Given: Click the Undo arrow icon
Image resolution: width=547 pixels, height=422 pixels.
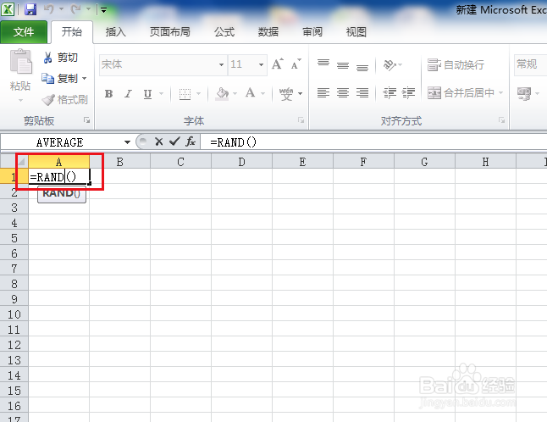Looking at the screenshot, I should pyautogui.click(x=49, y=9).
